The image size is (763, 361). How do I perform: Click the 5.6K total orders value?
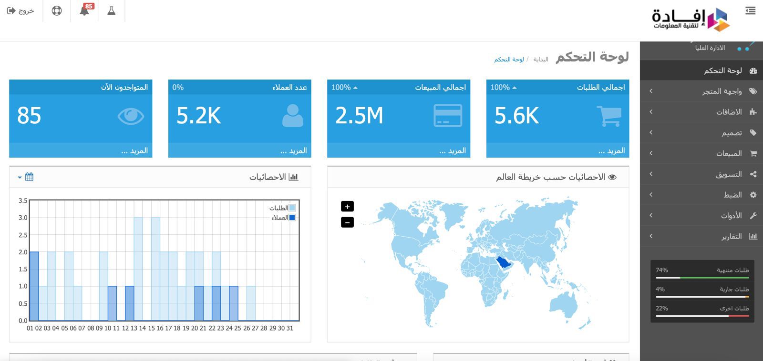[516, 116]
